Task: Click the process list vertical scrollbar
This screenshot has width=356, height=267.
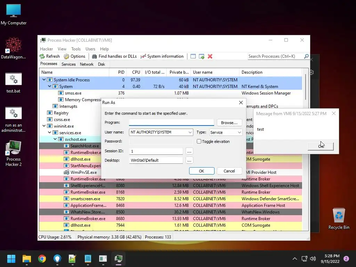Action: [305, 87]
